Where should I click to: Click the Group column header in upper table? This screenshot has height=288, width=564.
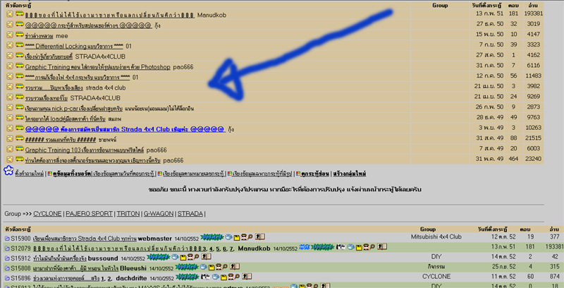click(x=440, y=5)
